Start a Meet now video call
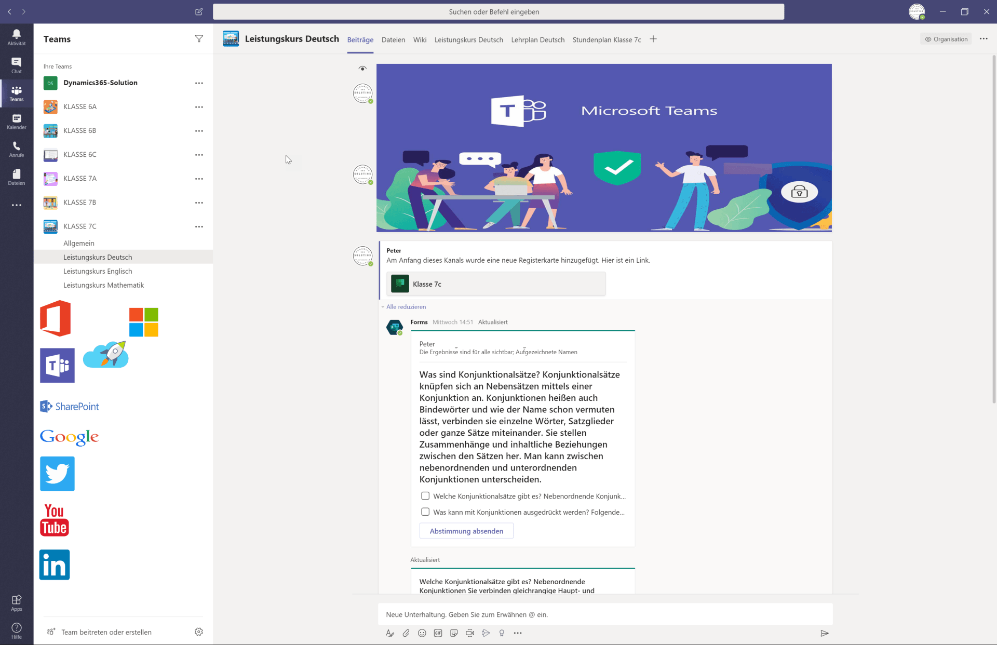This screenshot has height=645, width=997. (470, 633)
